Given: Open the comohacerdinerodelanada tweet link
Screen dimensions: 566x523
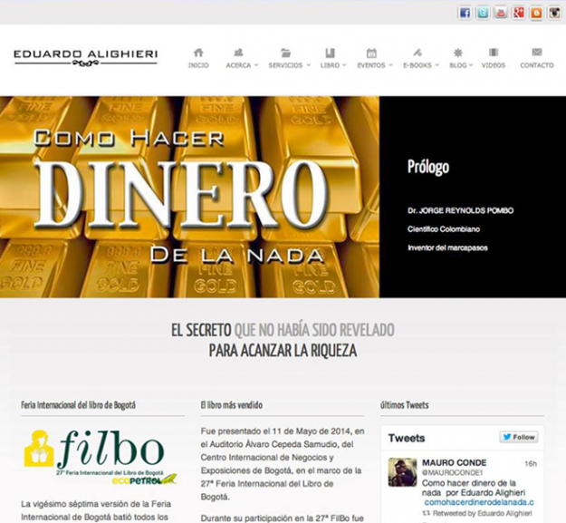Looking at the screenshot, I should 478,501.
